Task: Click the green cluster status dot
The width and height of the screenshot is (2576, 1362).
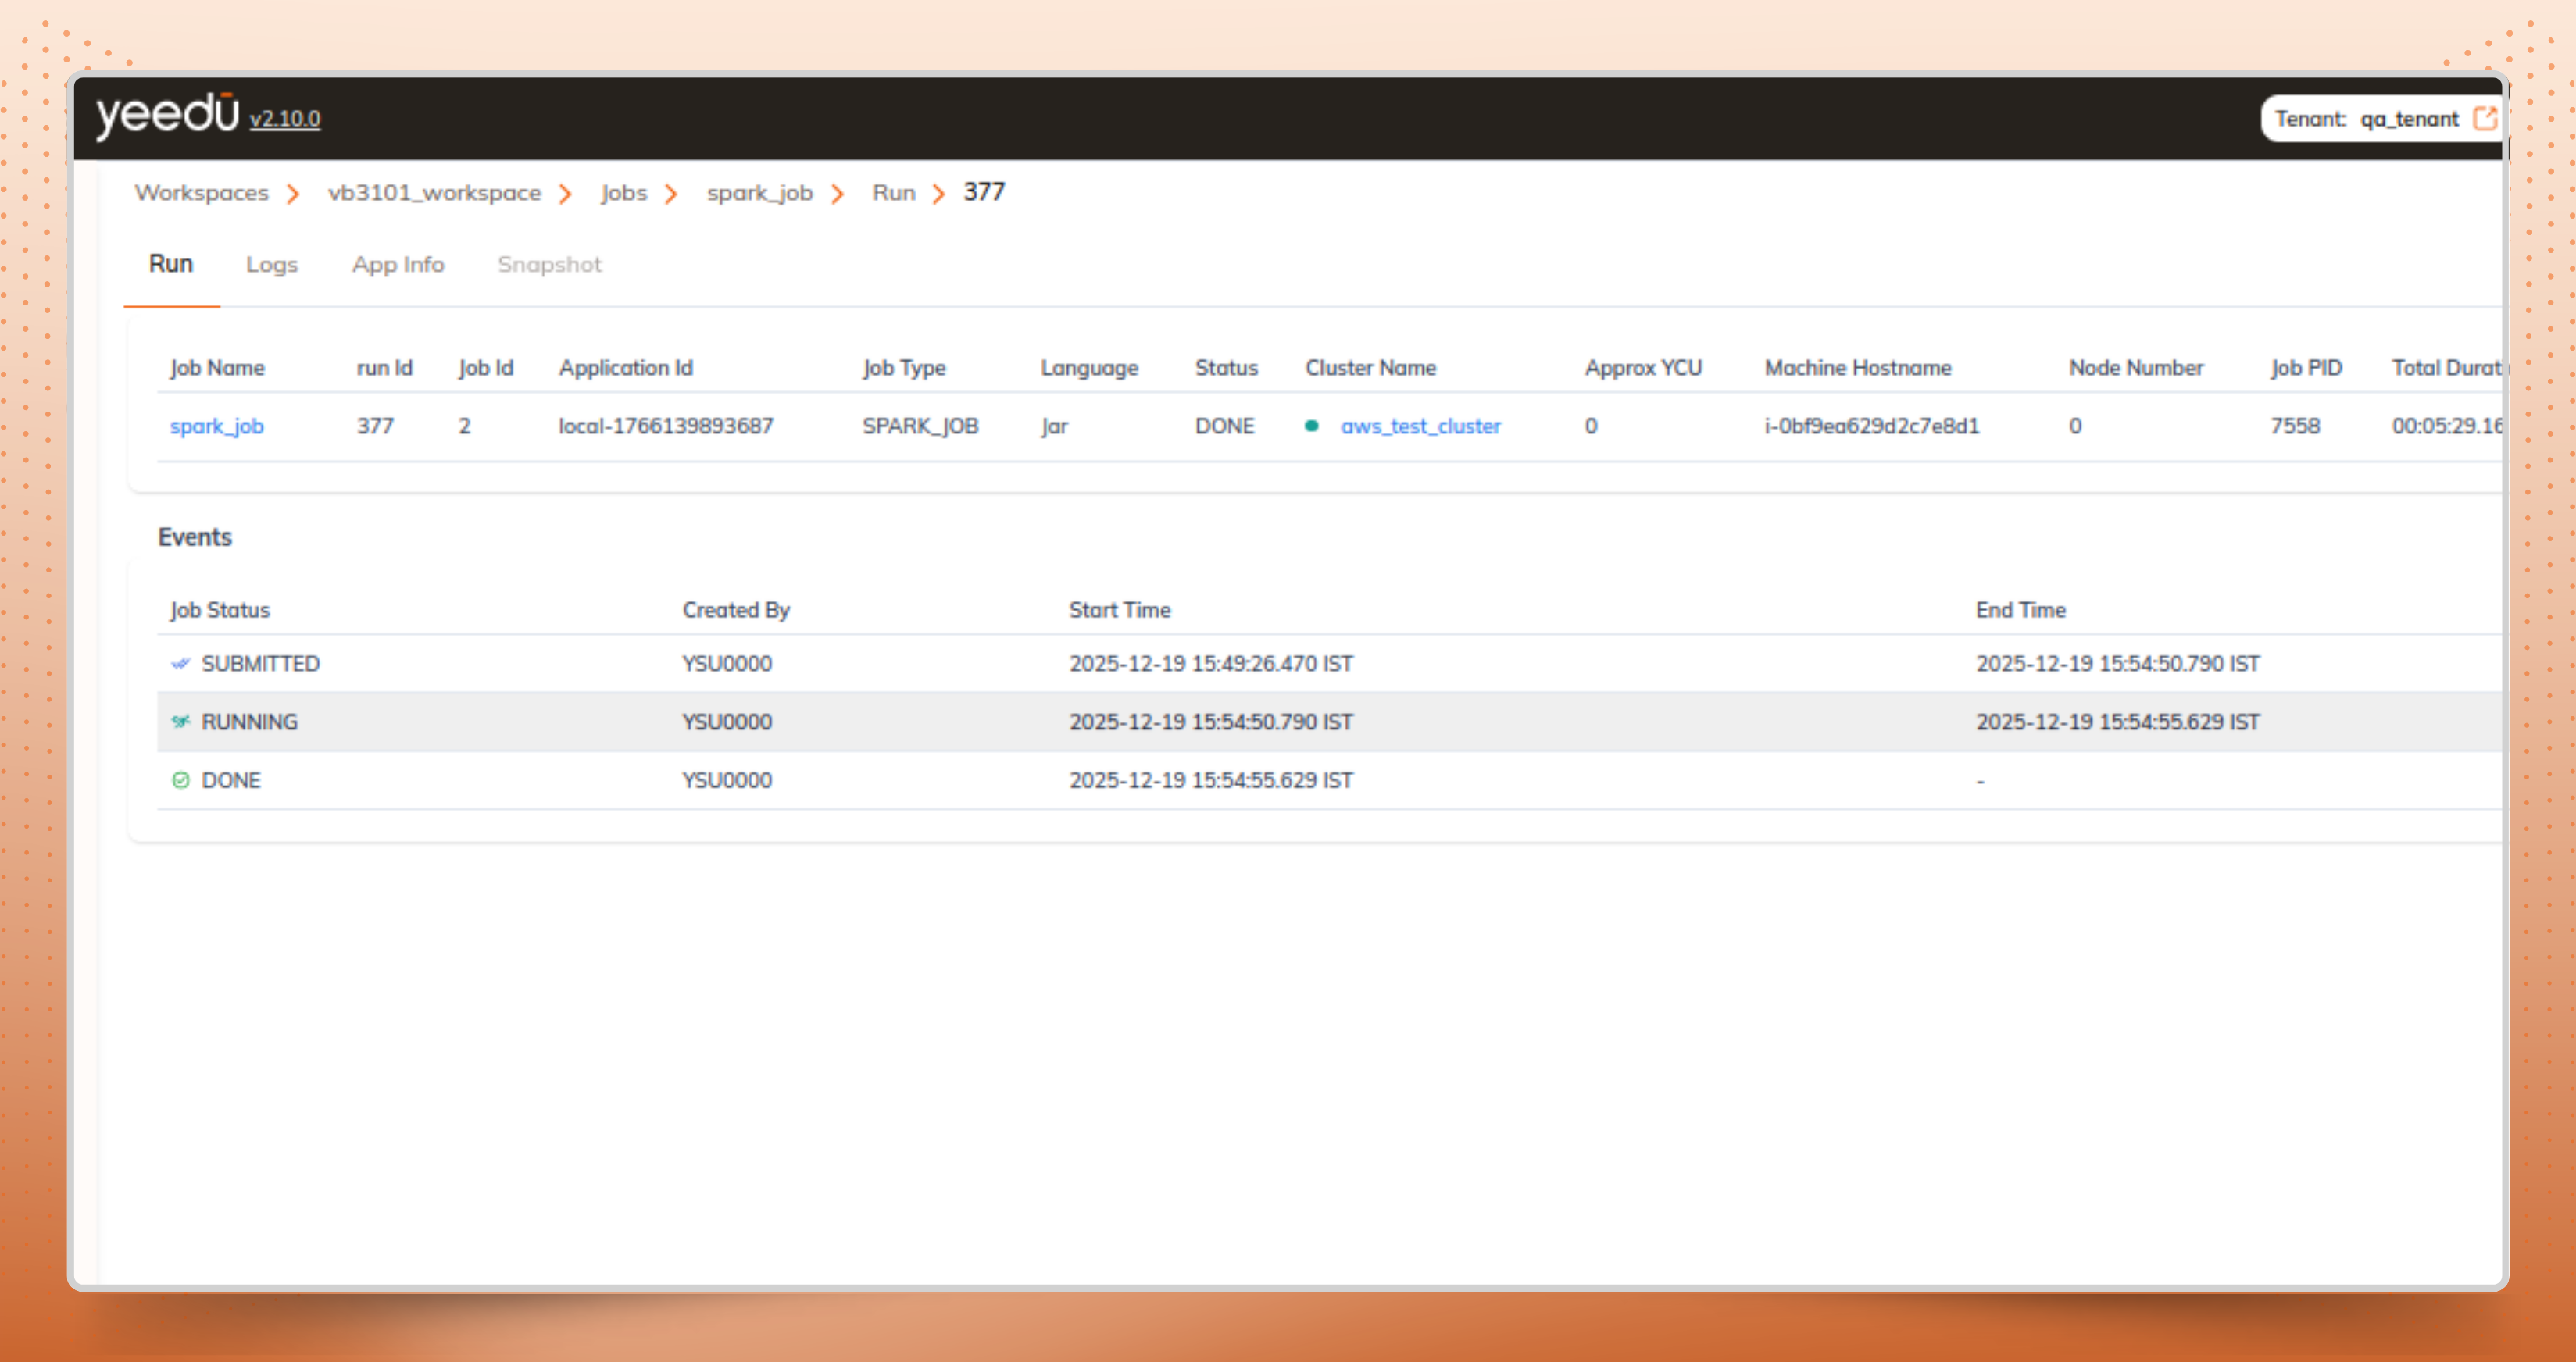Action: tap(1311, 426)
